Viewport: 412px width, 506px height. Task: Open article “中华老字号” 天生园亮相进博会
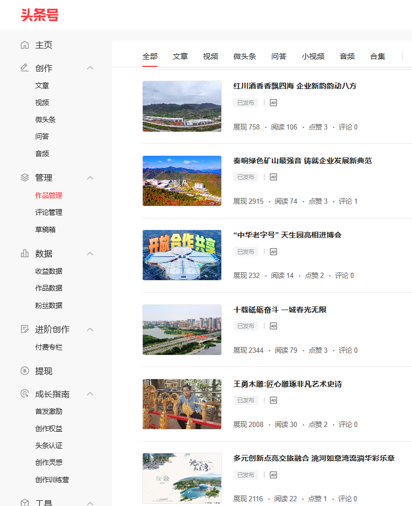coord(287,235)
